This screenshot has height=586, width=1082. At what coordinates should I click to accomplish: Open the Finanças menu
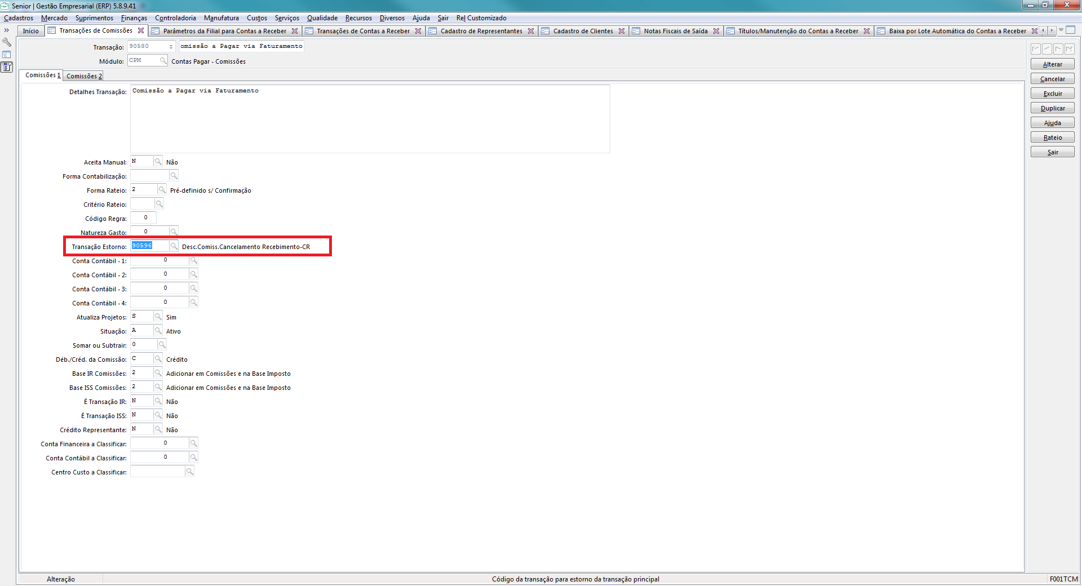pos(134,18)
